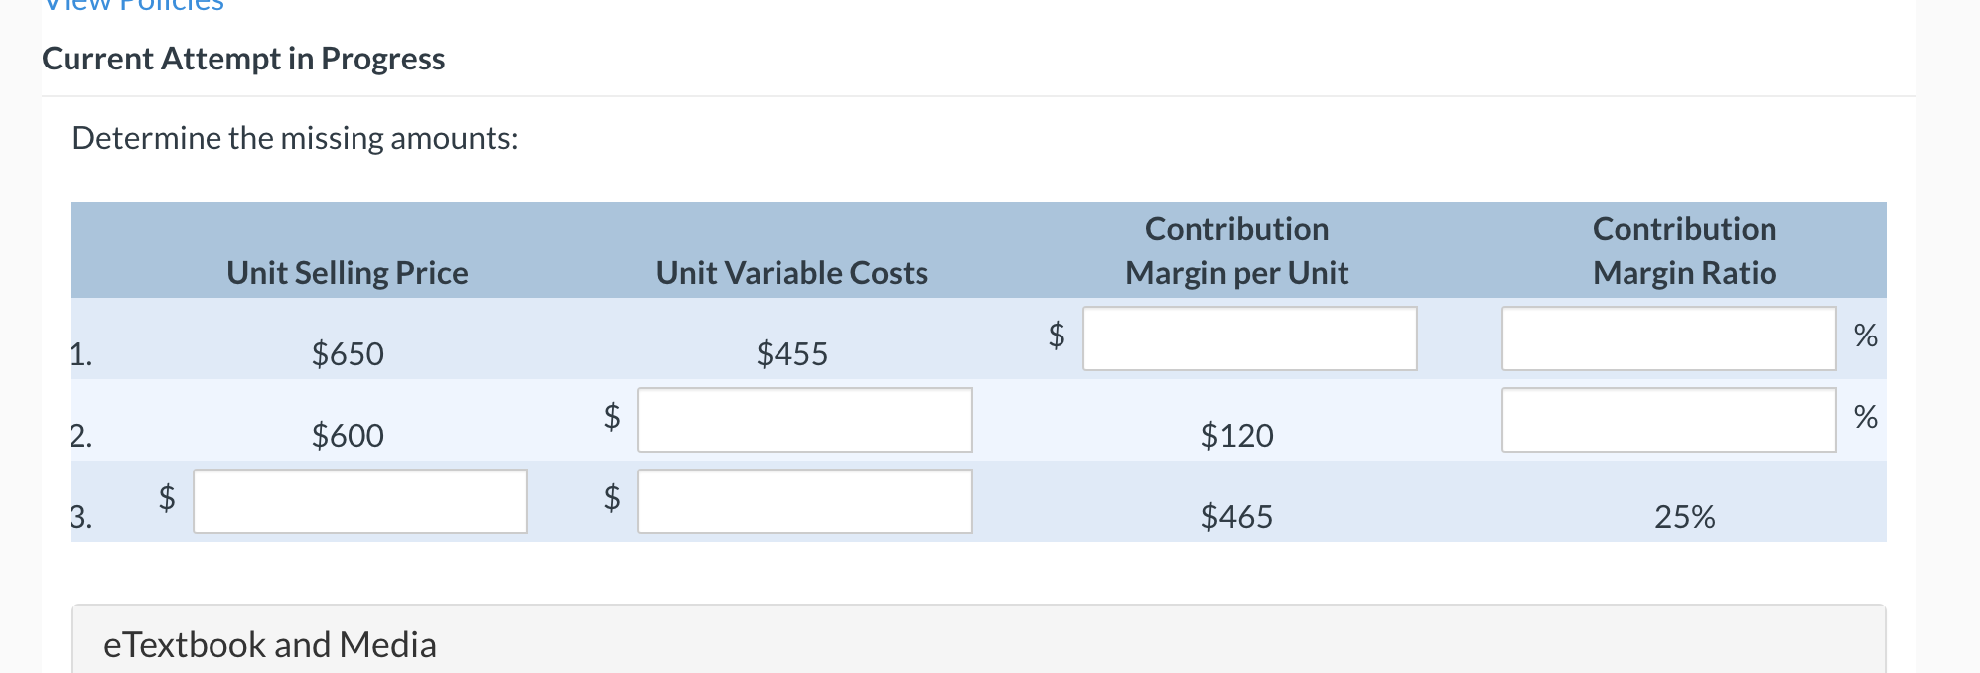The width and height of the screenshot is (1980, 673).
Task: Click the 25% value in row 3
Action: tap(1685, 516)
